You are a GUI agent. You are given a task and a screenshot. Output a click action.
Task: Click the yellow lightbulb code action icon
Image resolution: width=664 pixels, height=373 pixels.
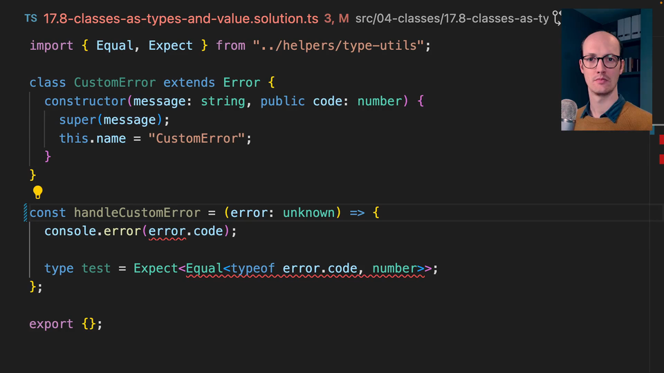(x=38, y=193)
